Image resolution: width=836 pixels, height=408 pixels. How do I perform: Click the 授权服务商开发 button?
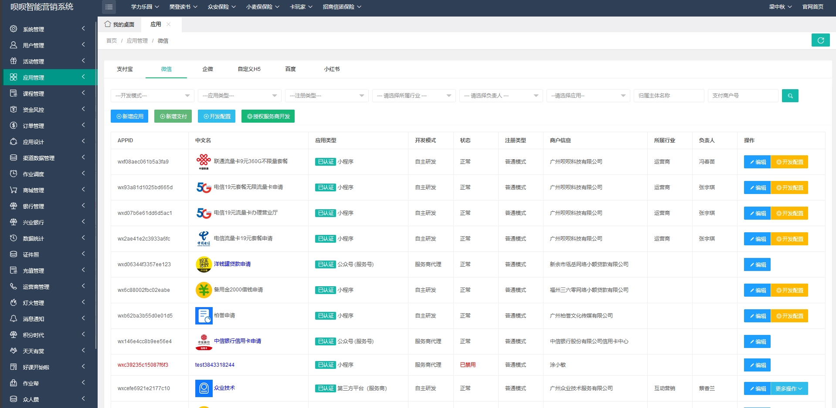268,117
